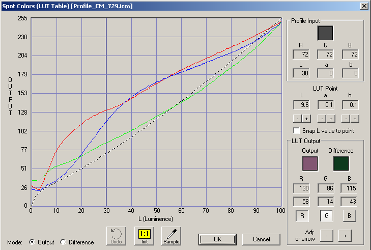Click the Profile Input gray color swatch
Screen dimensions: 371x250
325,33
